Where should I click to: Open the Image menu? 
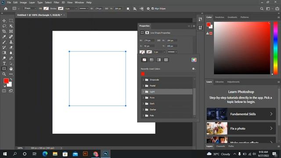[x=23, y=3]
